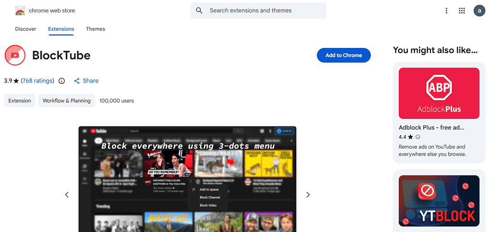Open the YTBLOCK extension thumbnail
Screen dimensions: 492x232
439,201
